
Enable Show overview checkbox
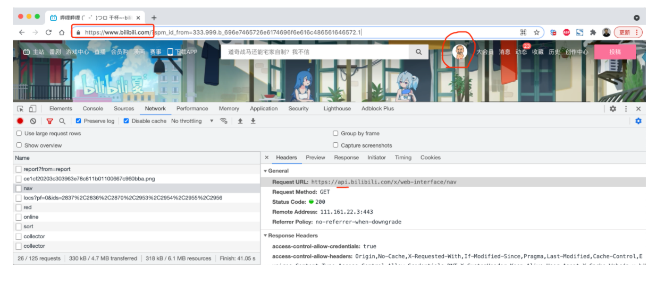(x=19, y=145)
